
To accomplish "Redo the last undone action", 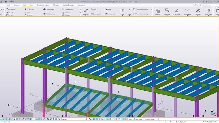I will pos(13,2).
